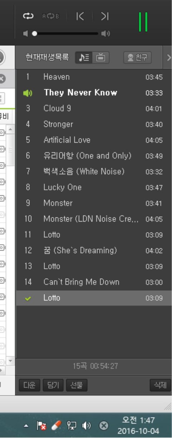This screenshot has height=438, width=172.
Task: Click the down arrow on left scrollbar
Action: [10, 361]
